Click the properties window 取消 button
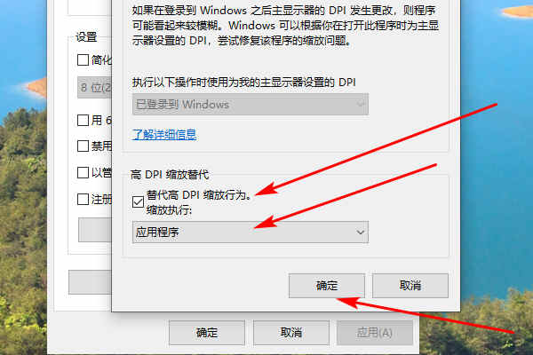The image size is (533, 355). (x=291, y=333)
